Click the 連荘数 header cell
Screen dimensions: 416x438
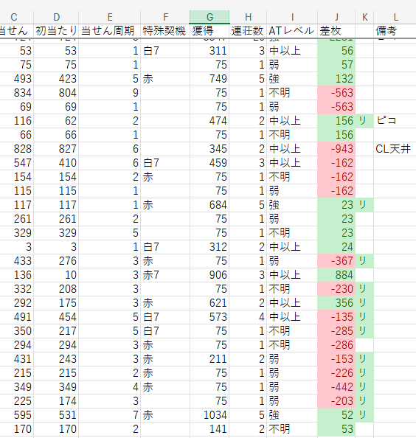(x=248, y=31)
